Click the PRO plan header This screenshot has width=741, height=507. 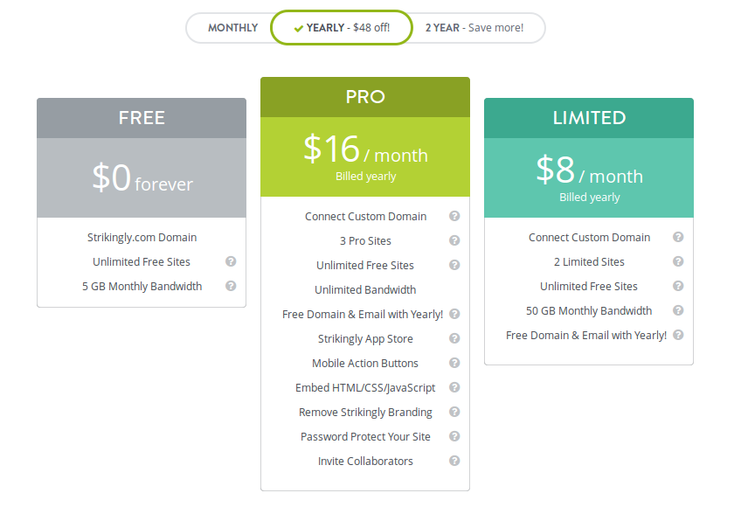click(x=365, y=97)
